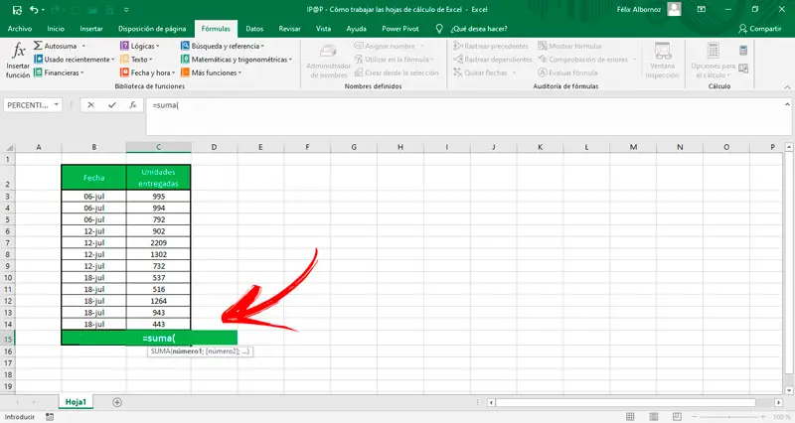The height and width of the screenshot is (423, 795).
Task: Click Mostrar fórmulas
Action: pos(569,46)
